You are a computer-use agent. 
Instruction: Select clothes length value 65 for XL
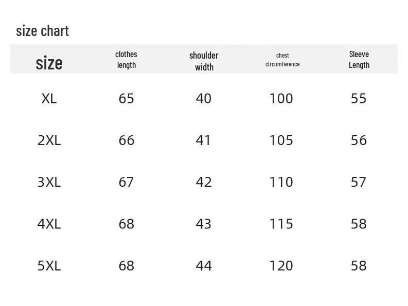click(x=126, y=98)
